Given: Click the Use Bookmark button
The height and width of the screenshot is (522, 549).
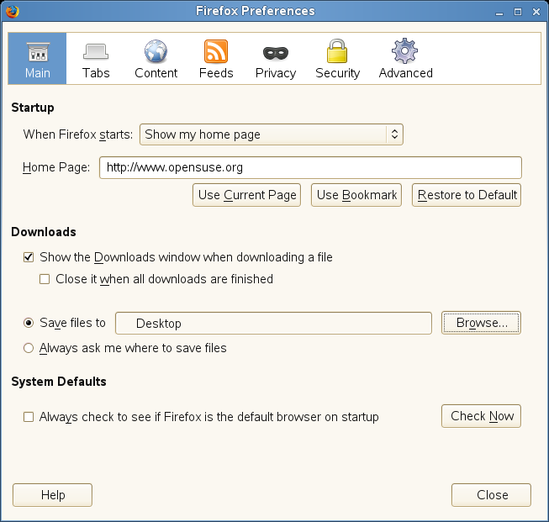Looking at the screenshot, I should (x=356, y=195).
